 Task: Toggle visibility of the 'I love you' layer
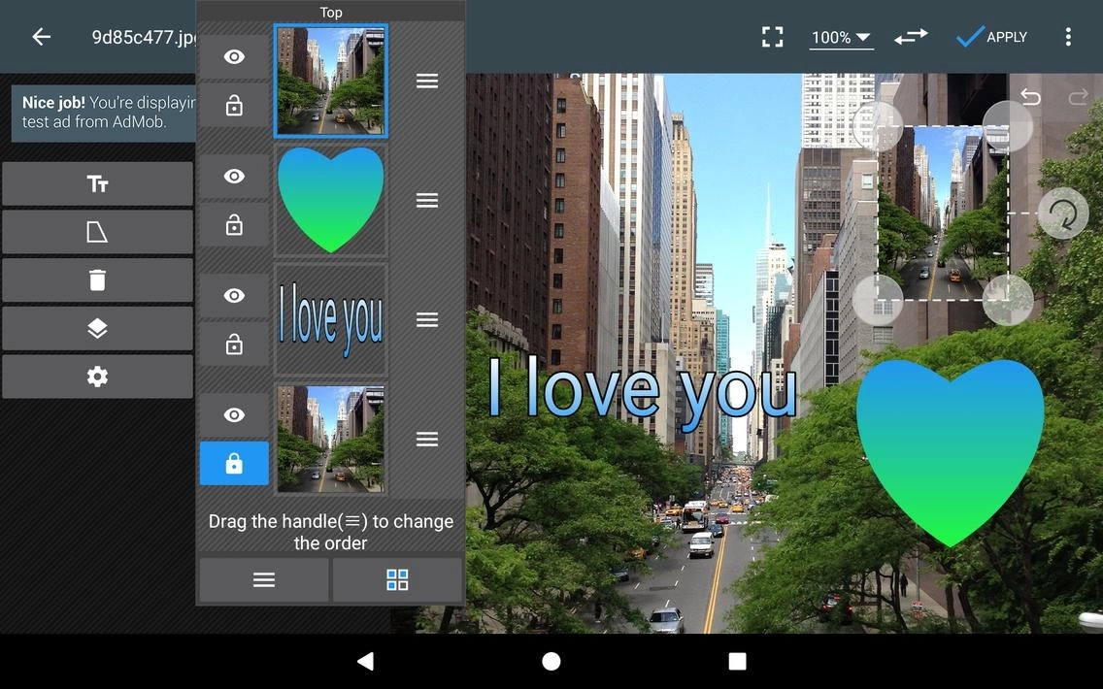(x=234, y=296)
